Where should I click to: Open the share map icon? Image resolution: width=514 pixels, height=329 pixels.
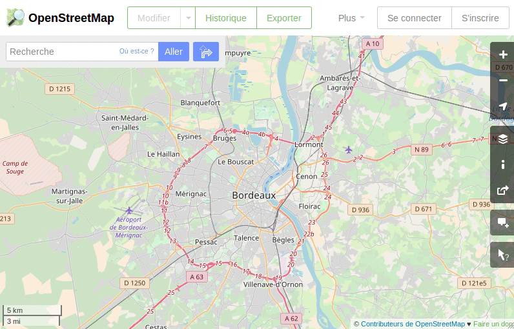point(503,190)
